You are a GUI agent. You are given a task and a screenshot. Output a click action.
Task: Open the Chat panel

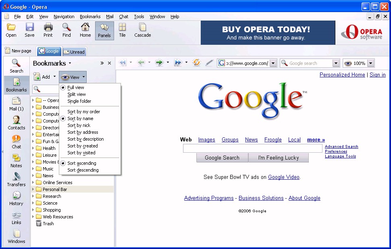pyautogui.click(x=17, y=142)
